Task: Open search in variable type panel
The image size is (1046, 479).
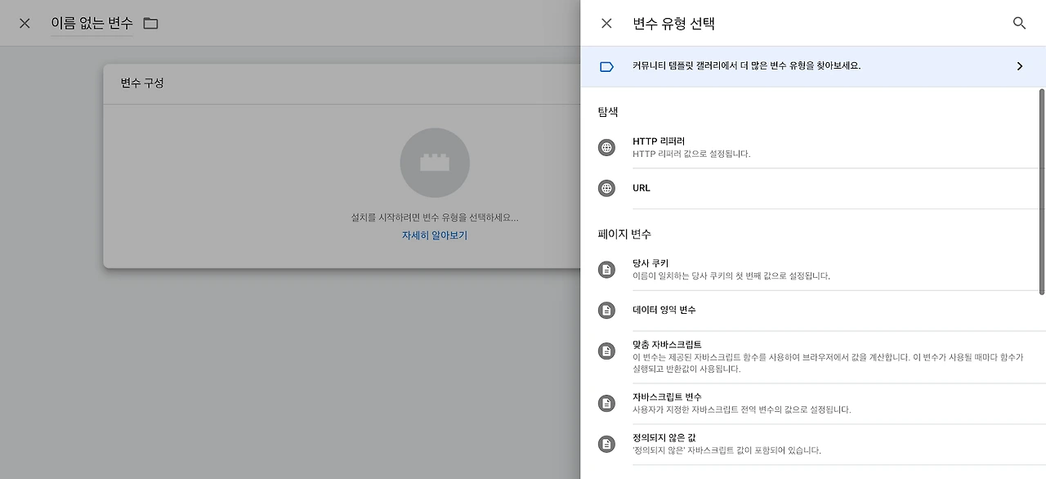Action: 1019,24
